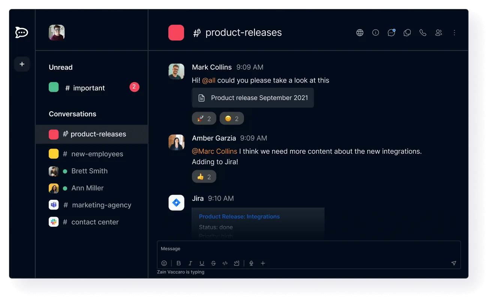Click the Rocket.Chat logo in the left rail
Screen dimensions: 494x304
[21, 33]
